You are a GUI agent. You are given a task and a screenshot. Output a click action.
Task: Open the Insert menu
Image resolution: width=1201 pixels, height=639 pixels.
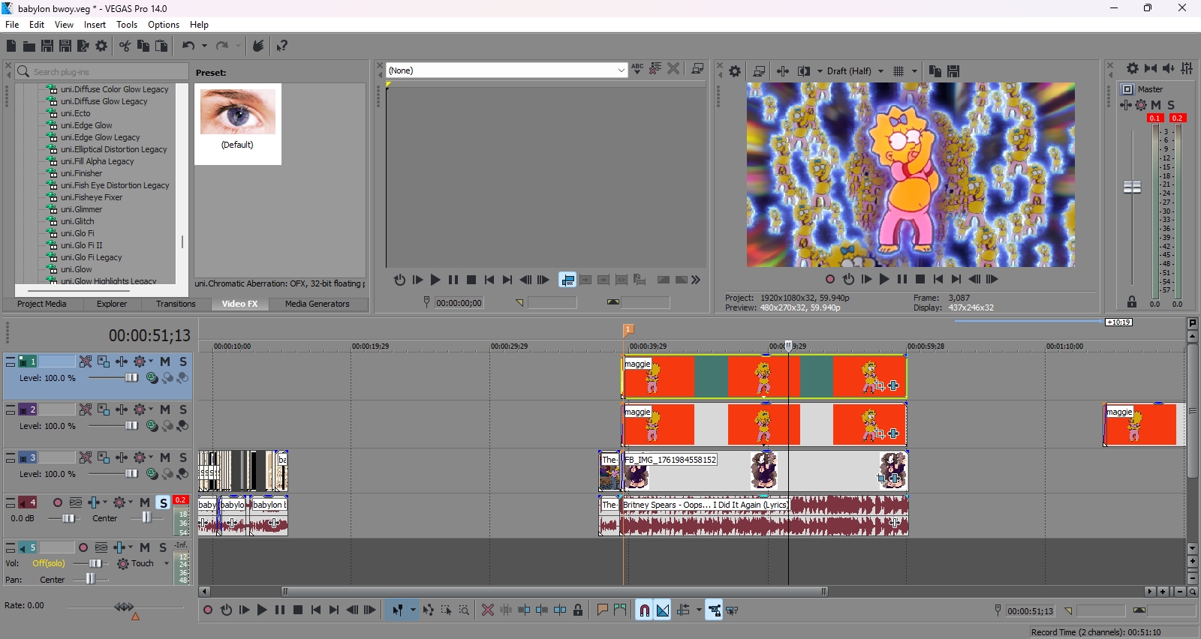(x=95, y=25)
